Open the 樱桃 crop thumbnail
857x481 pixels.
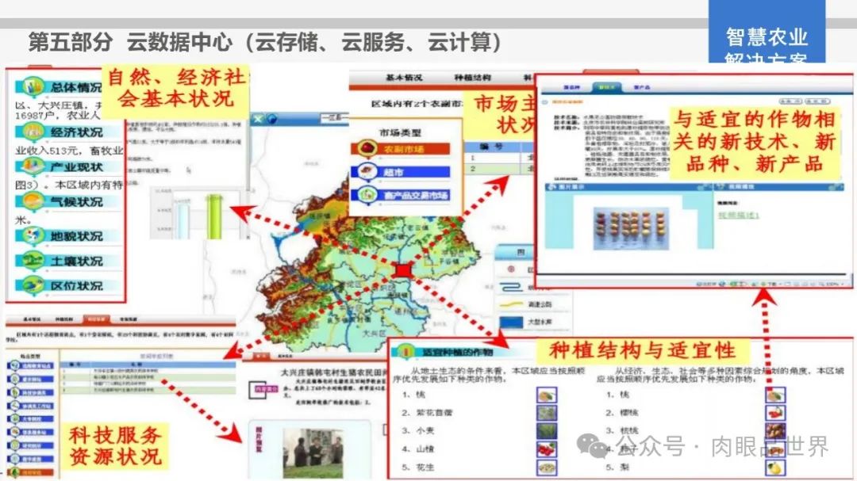pyautogui.click(x=775, y=413)
